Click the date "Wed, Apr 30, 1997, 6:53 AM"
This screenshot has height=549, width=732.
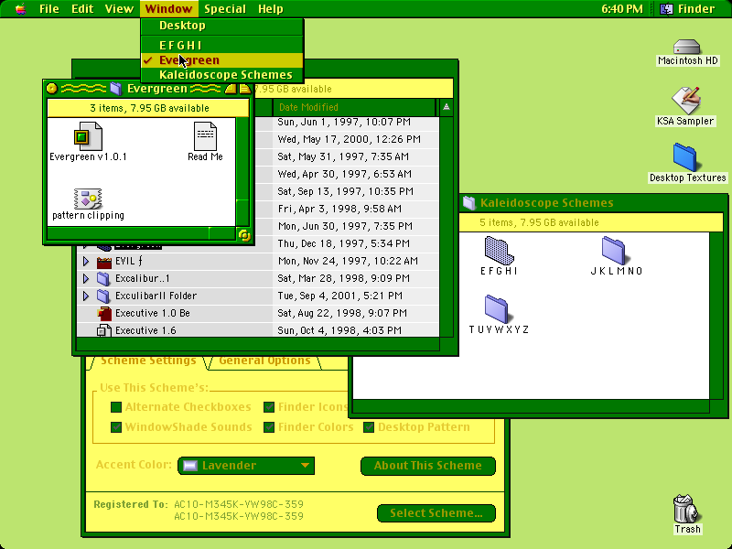click(345, 174)
